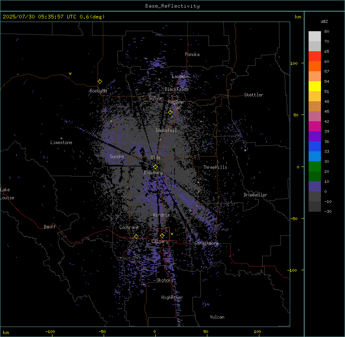Click the 45 value on dBZ legend
Screen dimensions: 345x337
(x=327, y=112)
